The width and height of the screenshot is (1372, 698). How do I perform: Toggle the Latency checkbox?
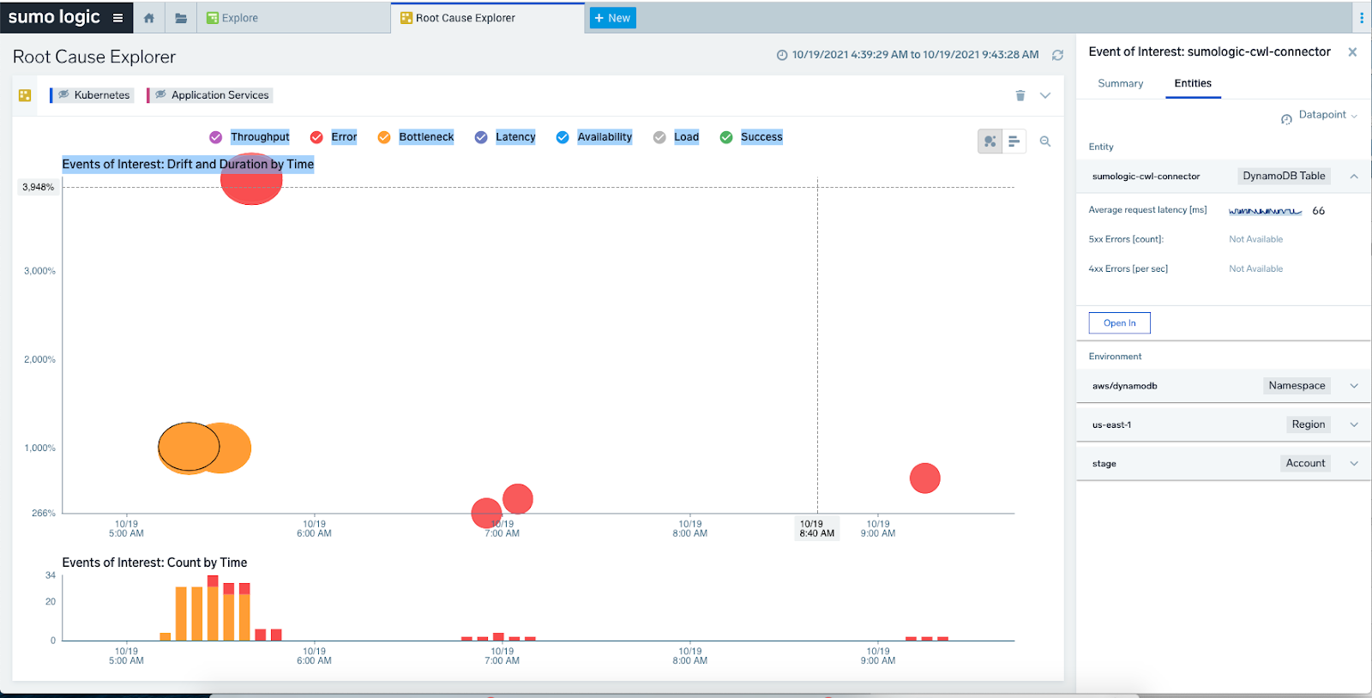(x=481, y=137)
